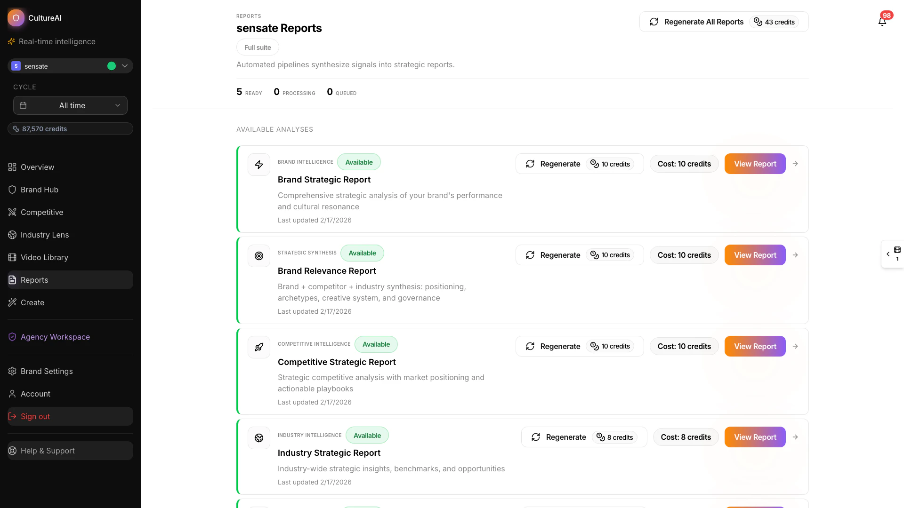Expand the sensate workspace dropdown
Image resolution: width=904 pixels, height=508 pixels.
(124, 66)
